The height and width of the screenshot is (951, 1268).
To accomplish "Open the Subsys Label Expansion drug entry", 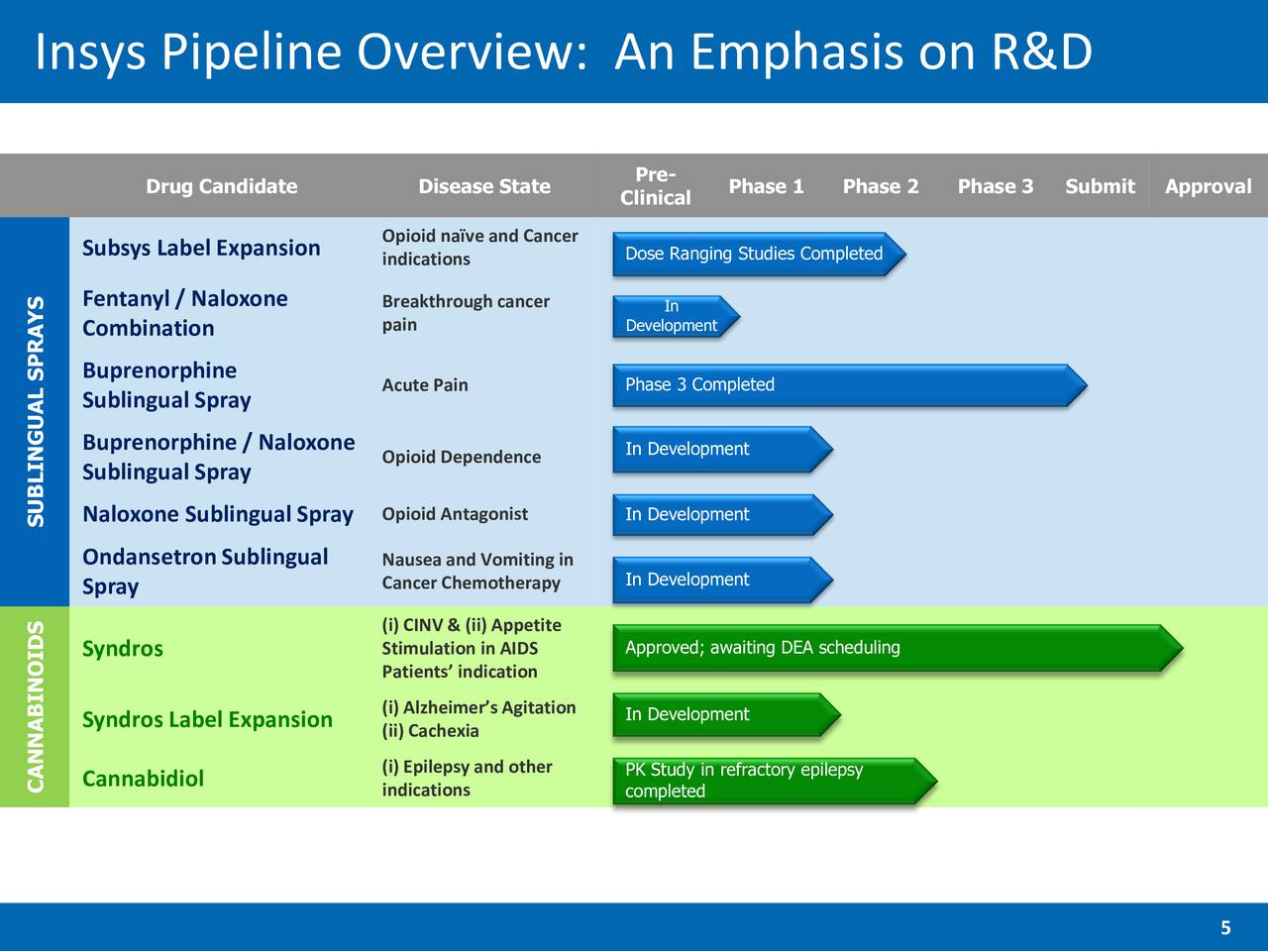I will click(x=201, y=248).
